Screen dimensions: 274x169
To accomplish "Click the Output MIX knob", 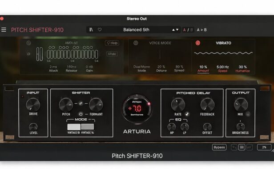I will click(241, 105).
